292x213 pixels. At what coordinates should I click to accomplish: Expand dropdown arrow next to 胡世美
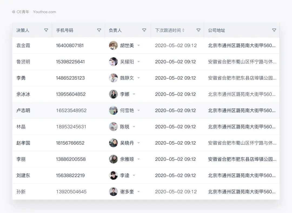(x=138, y=45)
